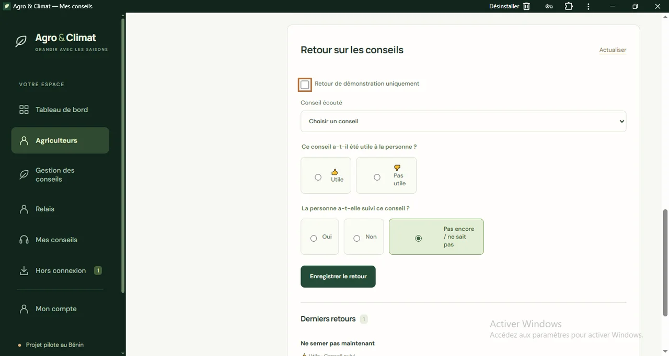Viewport: 669px width, 356px height.
Task: Click the Derniers retours heading
Action: pyautogui.click(x=328, y=319)
